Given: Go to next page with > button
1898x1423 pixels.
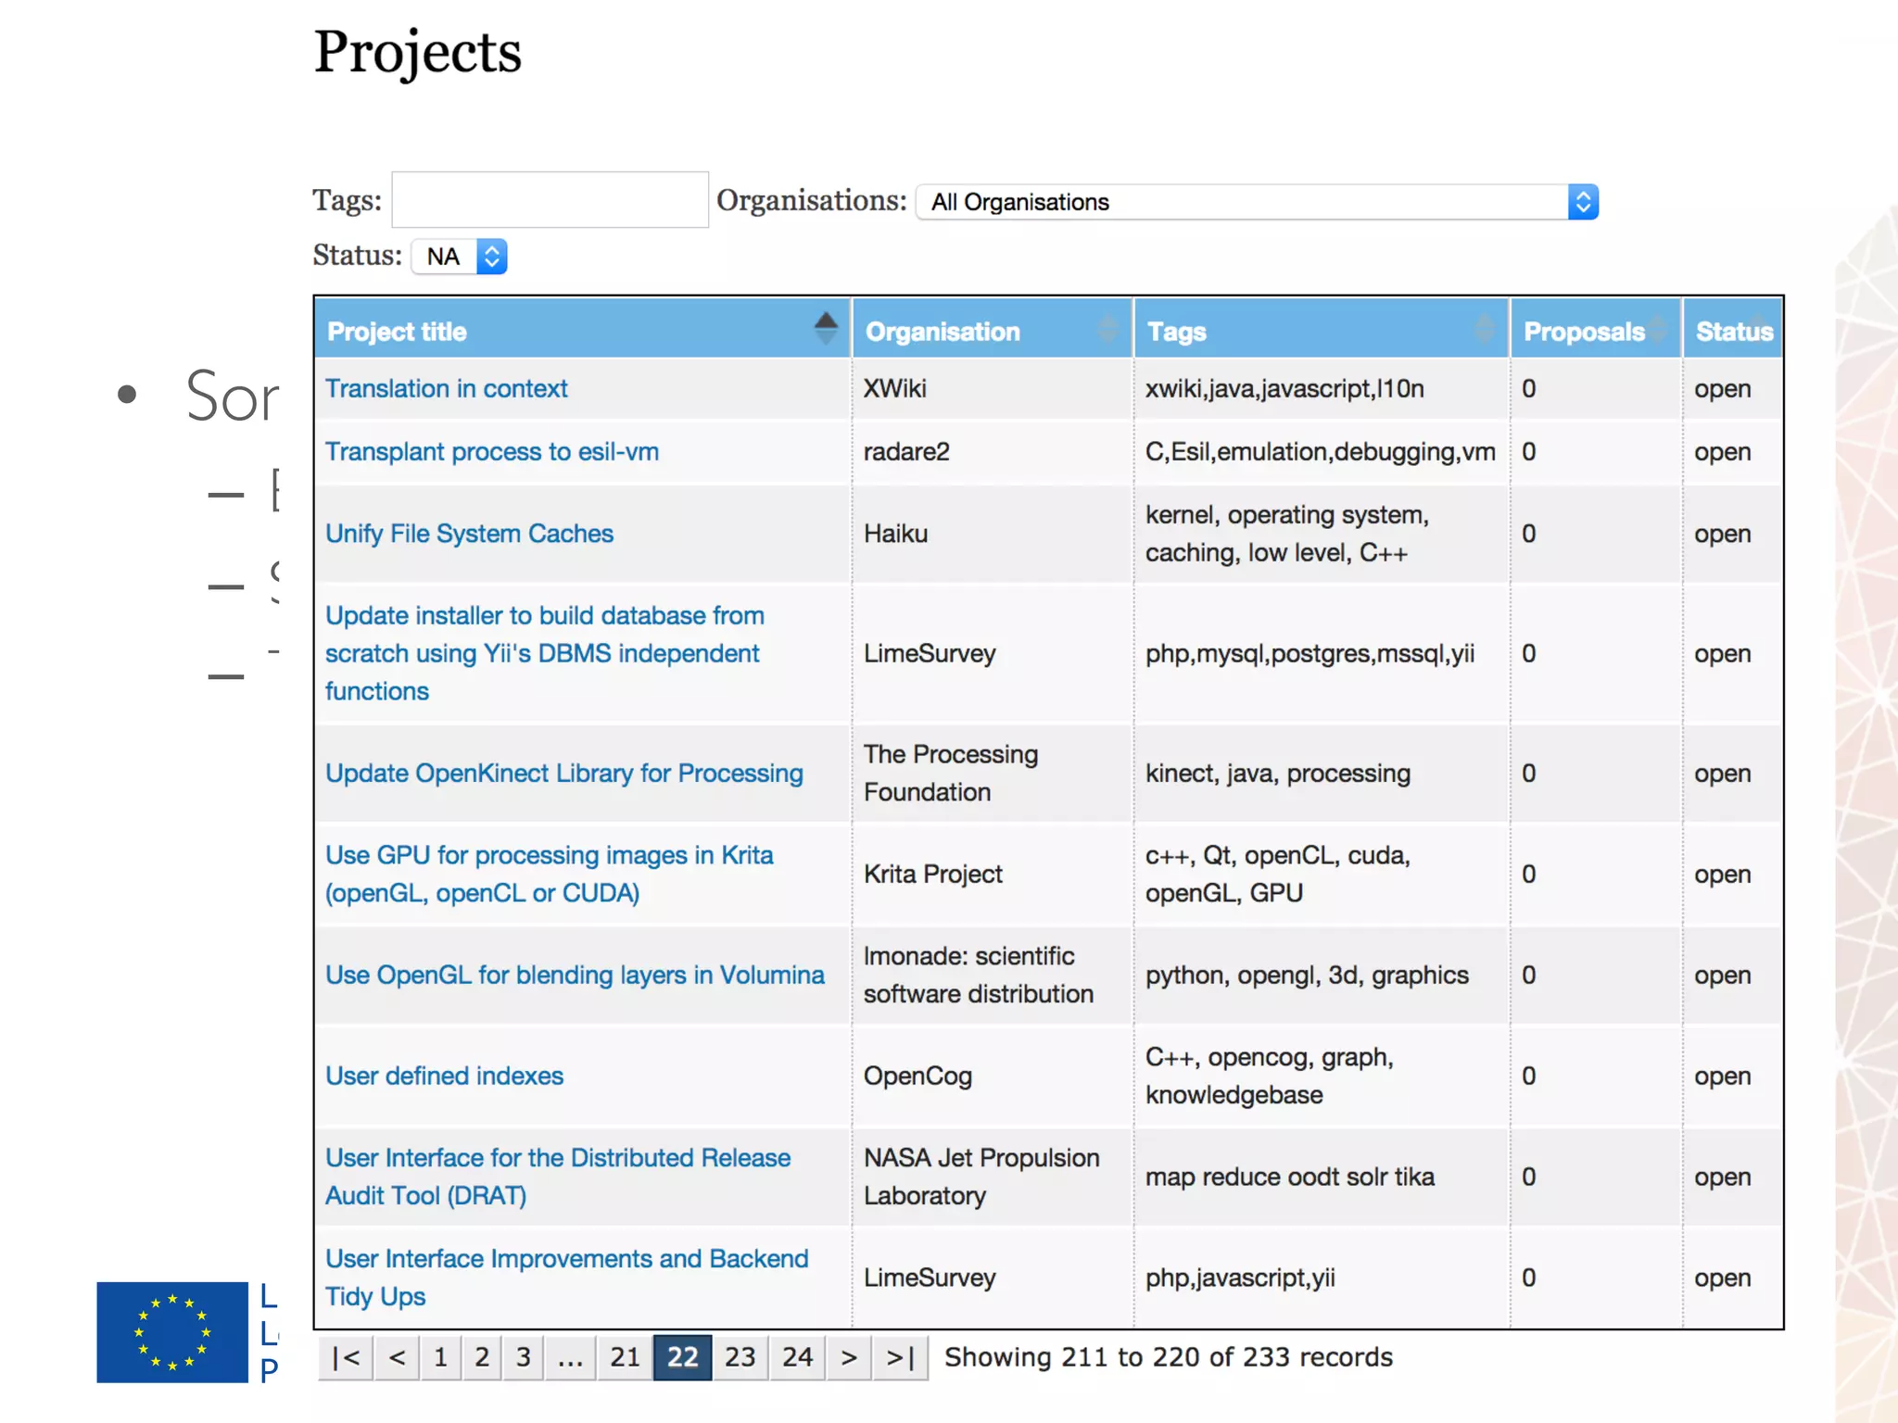Looking at the screenshot, I should (849, 1357).
